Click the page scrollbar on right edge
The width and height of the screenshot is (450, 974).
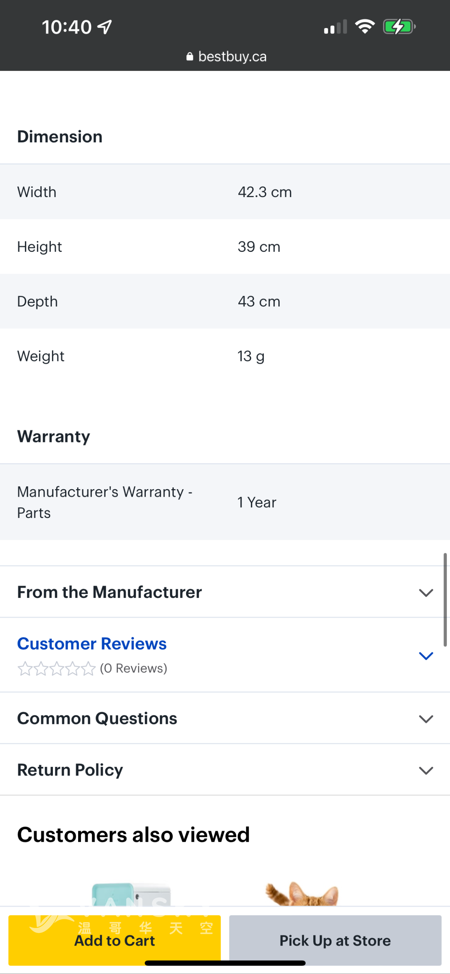[445, 600]
